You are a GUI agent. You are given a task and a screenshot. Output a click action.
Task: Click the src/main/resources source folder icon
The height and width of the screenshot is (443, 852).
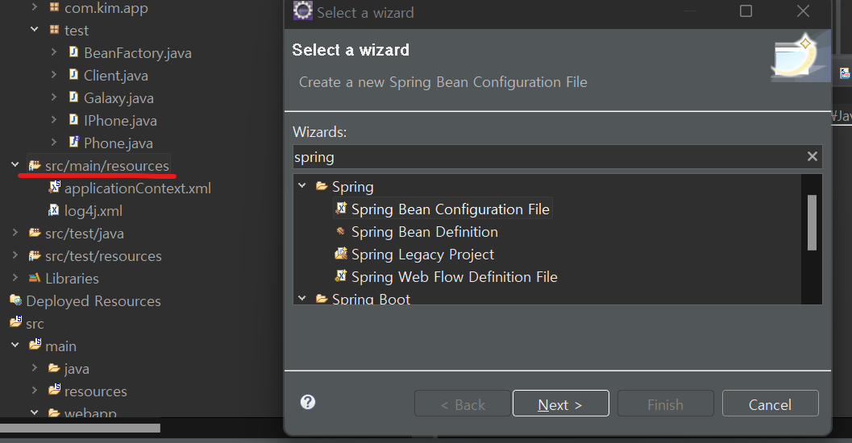point(35,165)
